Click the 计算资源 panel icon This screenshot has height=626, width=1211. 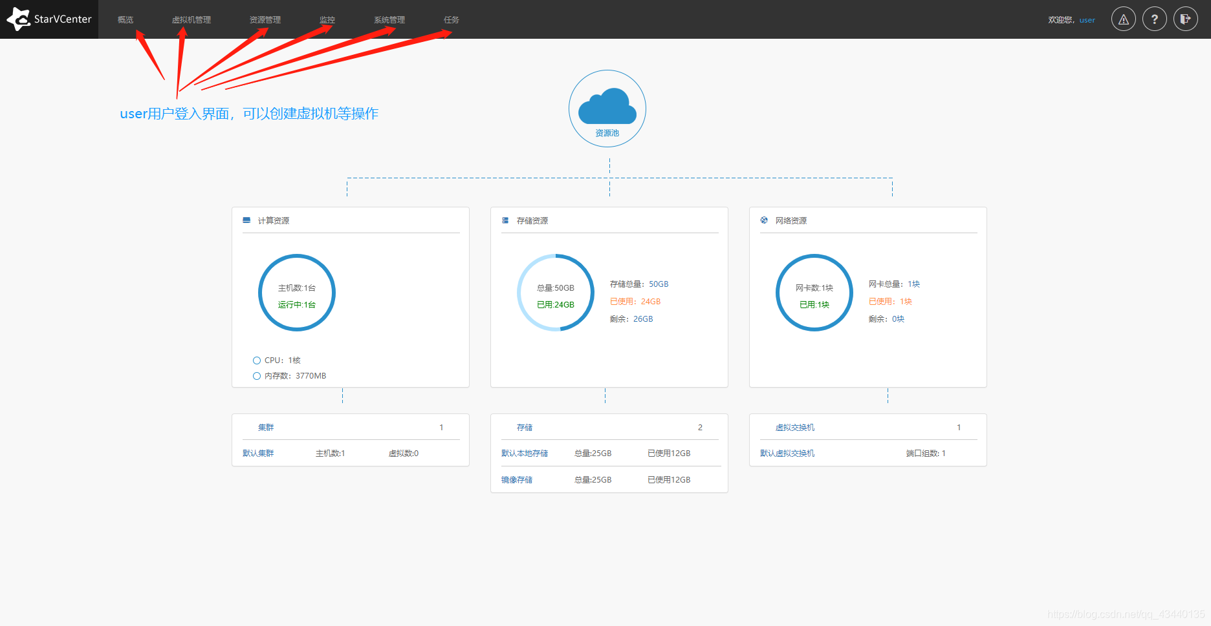tap(246, 220)
